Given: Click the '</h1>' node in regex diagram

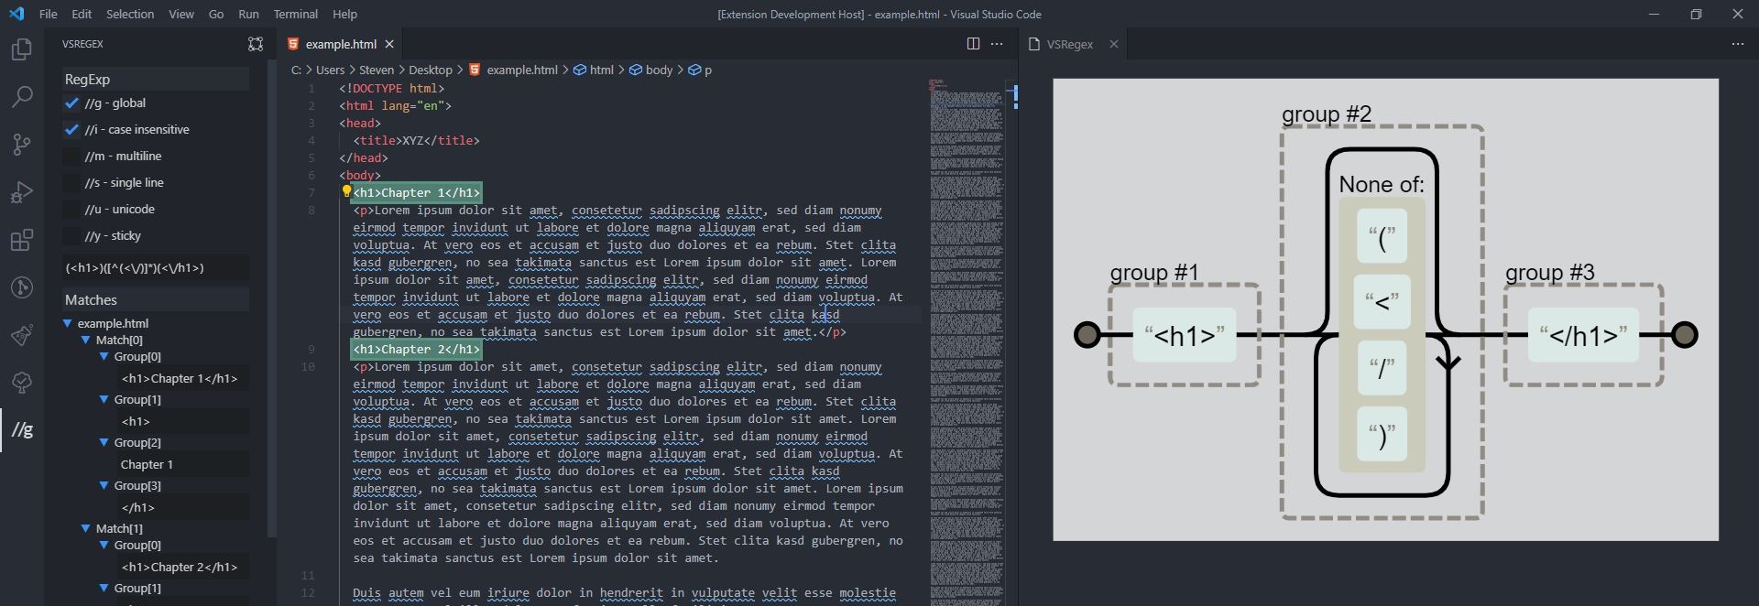Looking at the screenshot, I should 1583,335.
